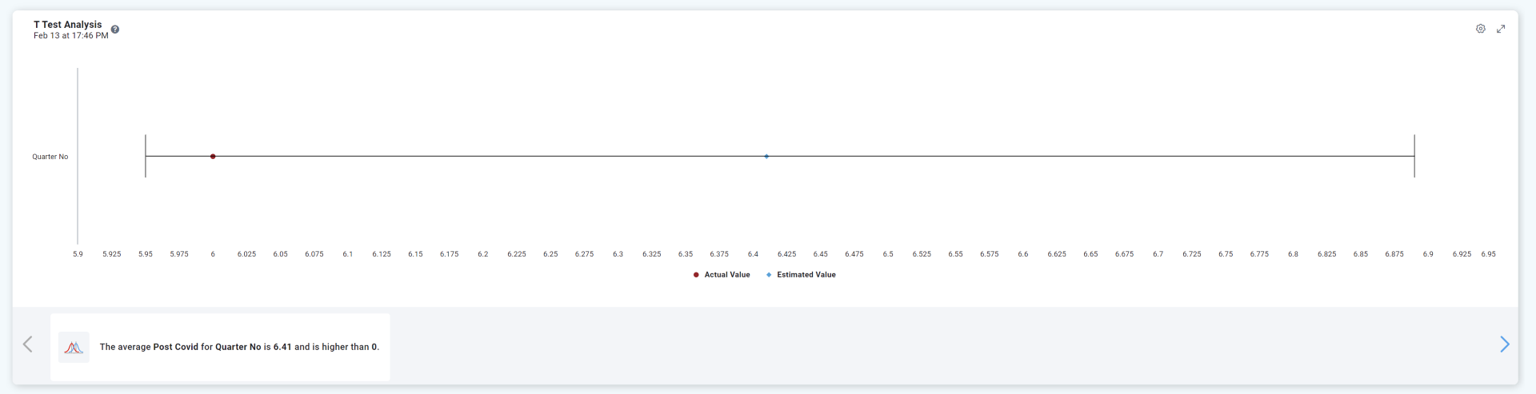This screenshot has height=394, width=1536.
Task: Click the red Actual Value legend marker
Action: (x=696, y=275)
